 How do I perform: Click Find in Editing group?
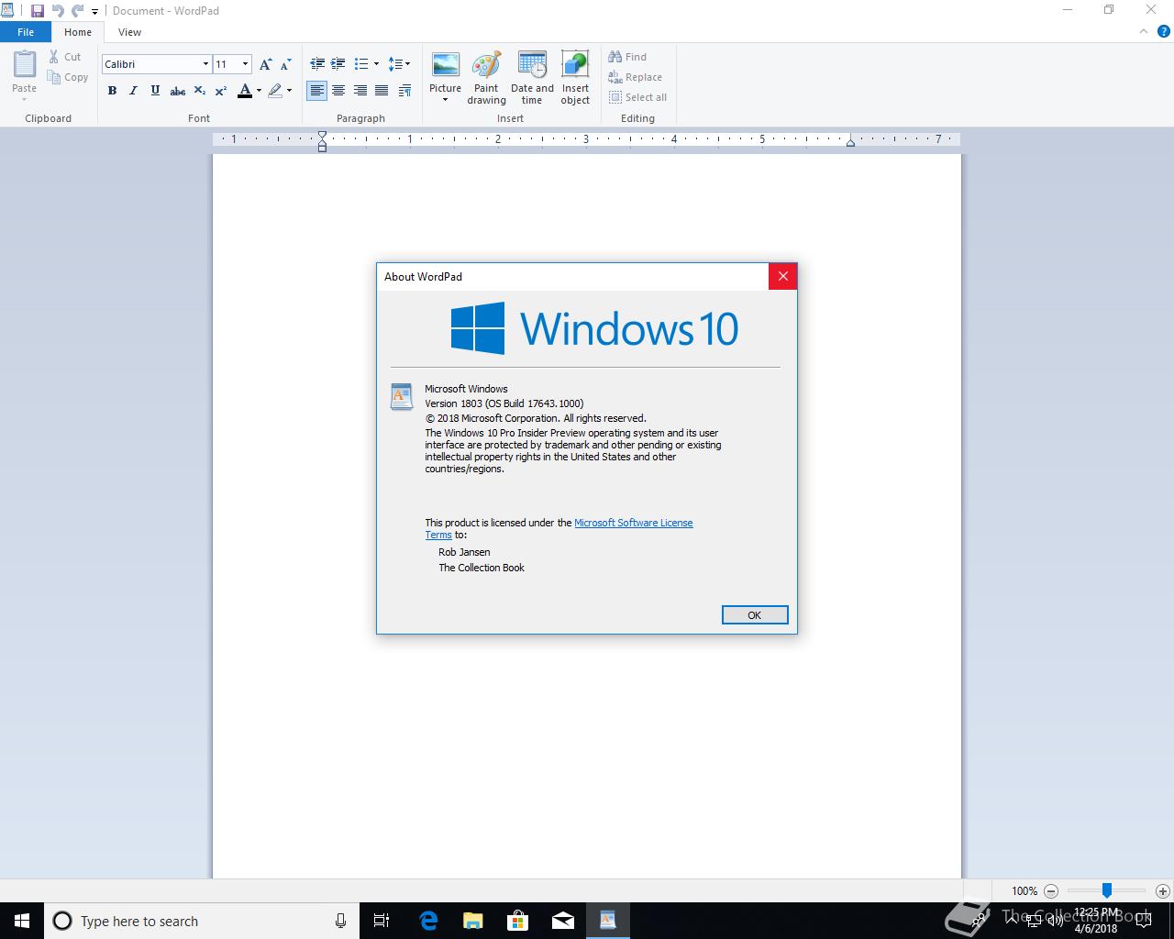coord(627,57)
